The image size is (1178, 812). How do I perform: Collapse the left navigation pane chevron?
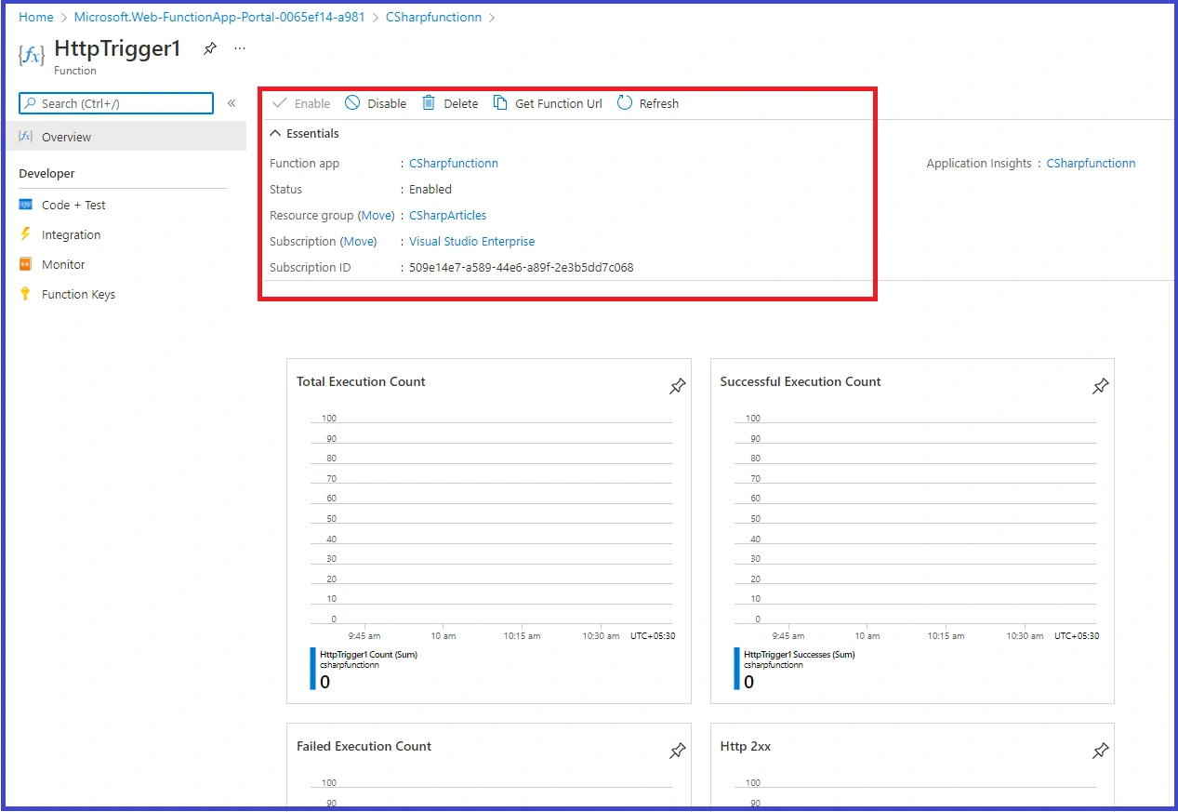click(x=232, y=103)
